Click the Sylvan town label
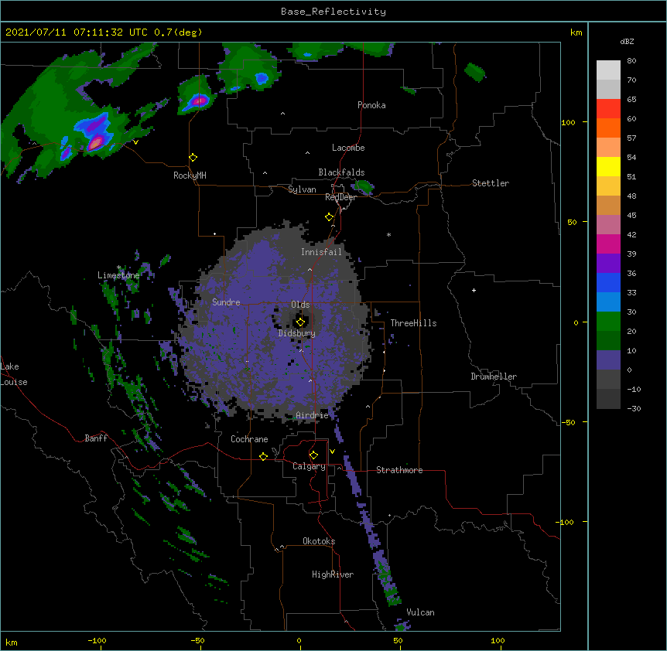The image size is (667, 651). pyautogui.click(x=302, y=189)
